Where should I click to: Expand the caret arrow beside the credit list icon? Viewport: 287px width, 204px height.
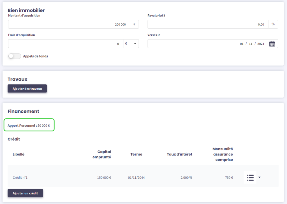click(x=259, y=177)
